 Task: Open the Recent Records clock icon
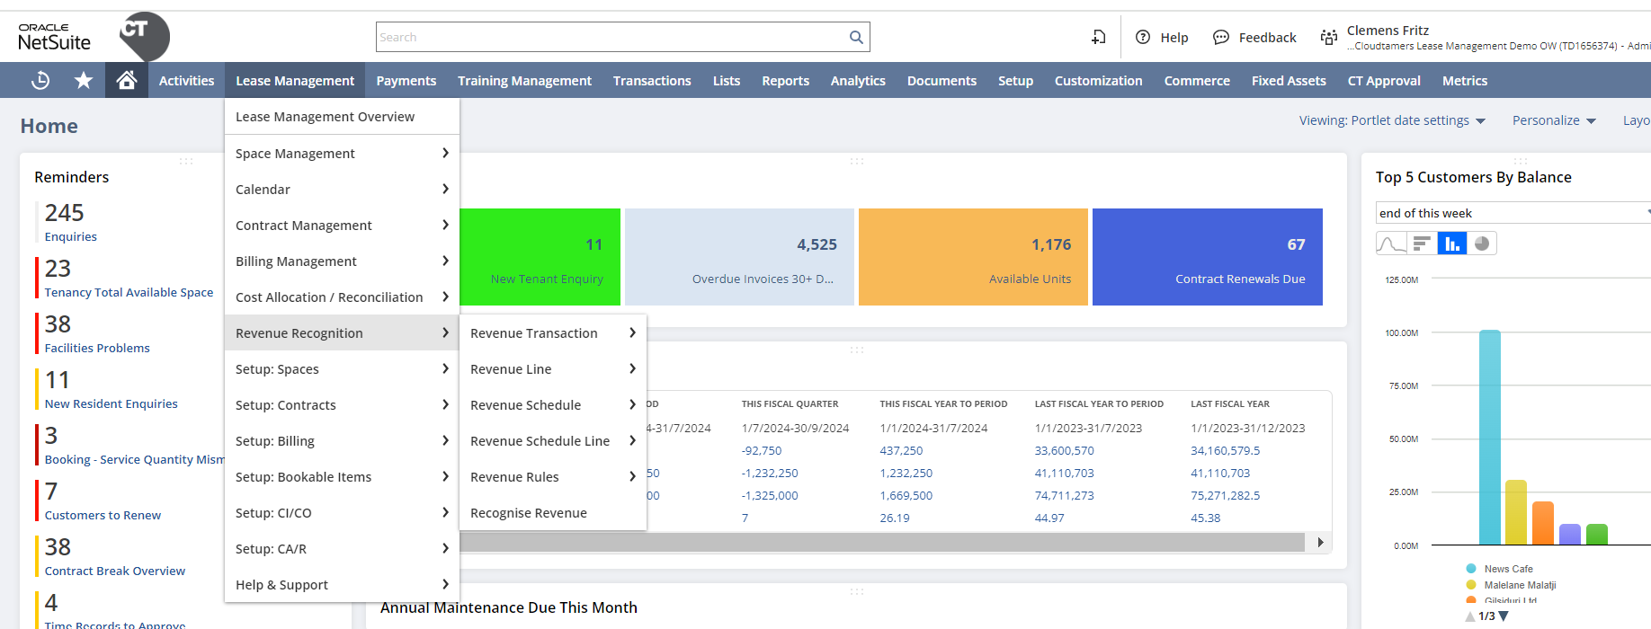pos(40,81)
